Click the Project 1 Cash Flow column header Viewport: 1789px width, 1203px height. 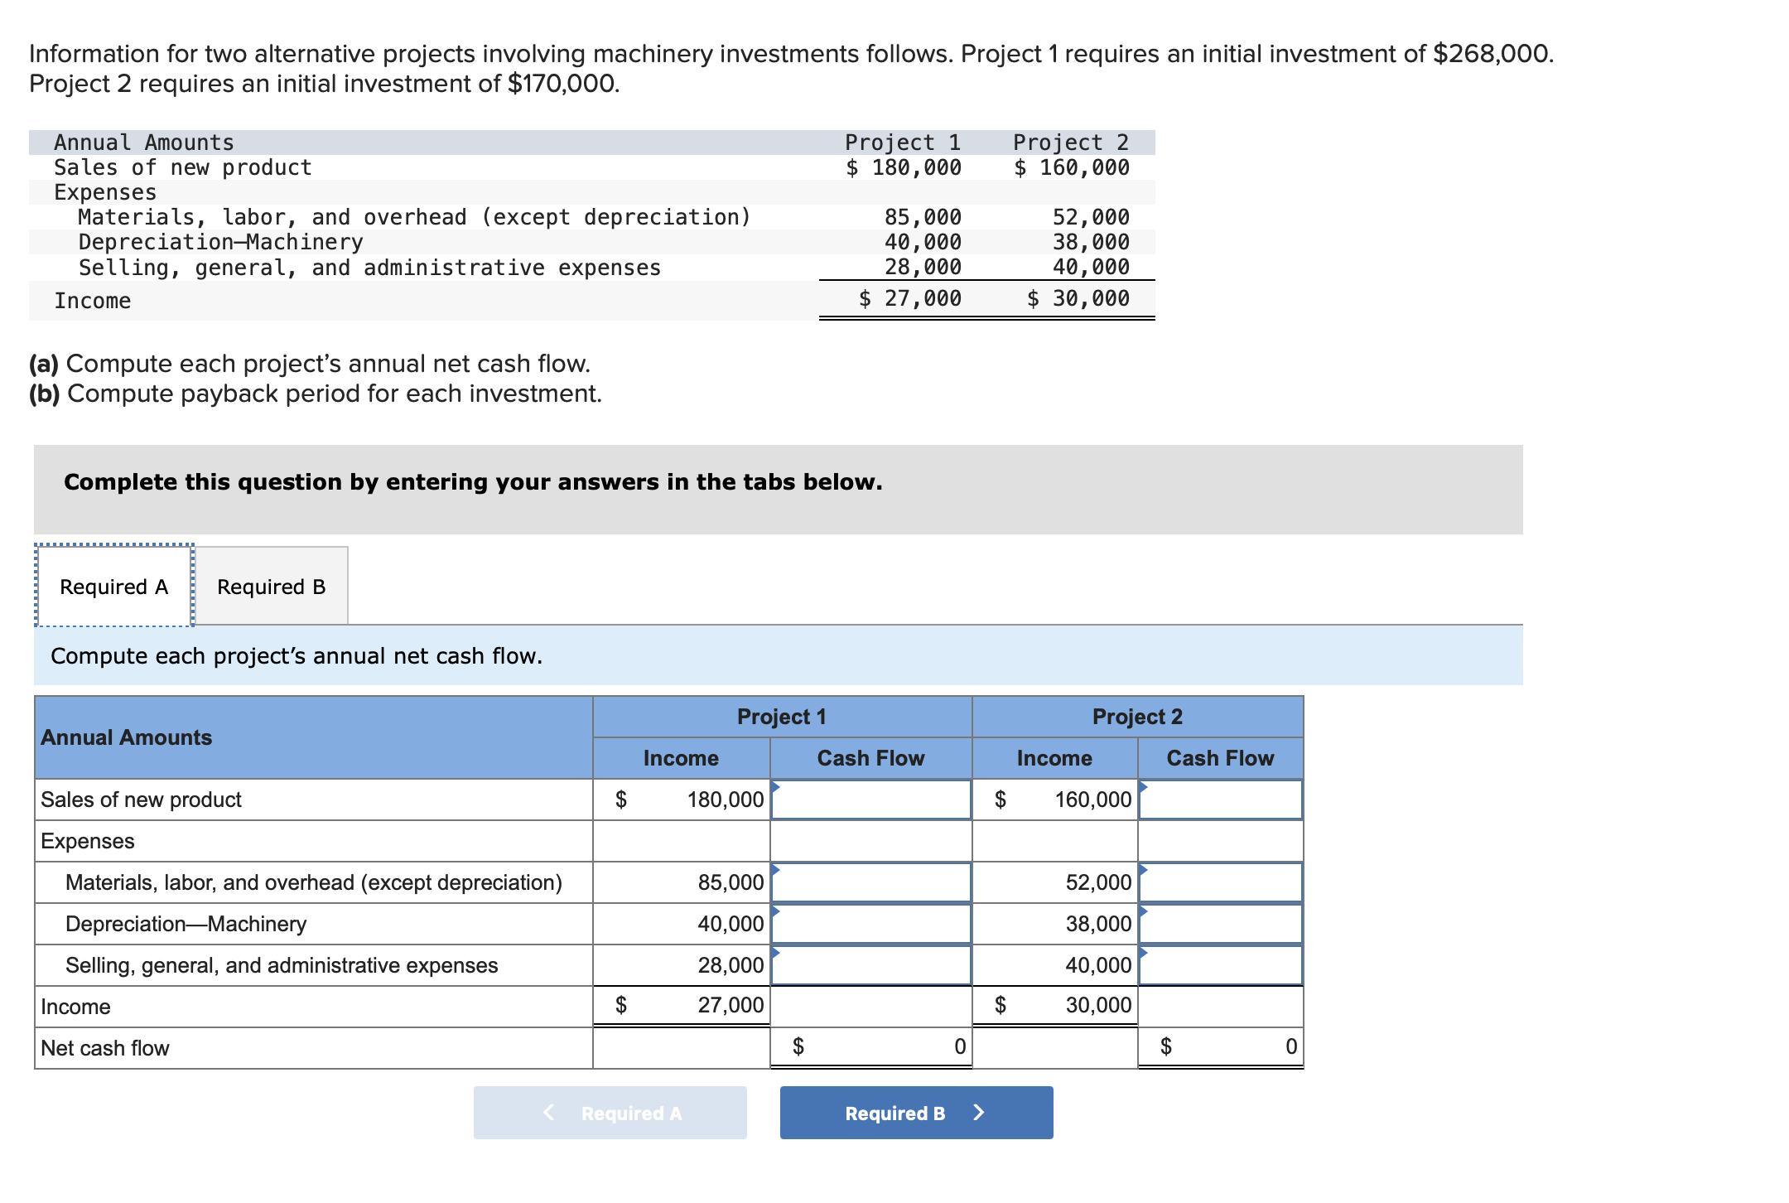pos(870,758)
